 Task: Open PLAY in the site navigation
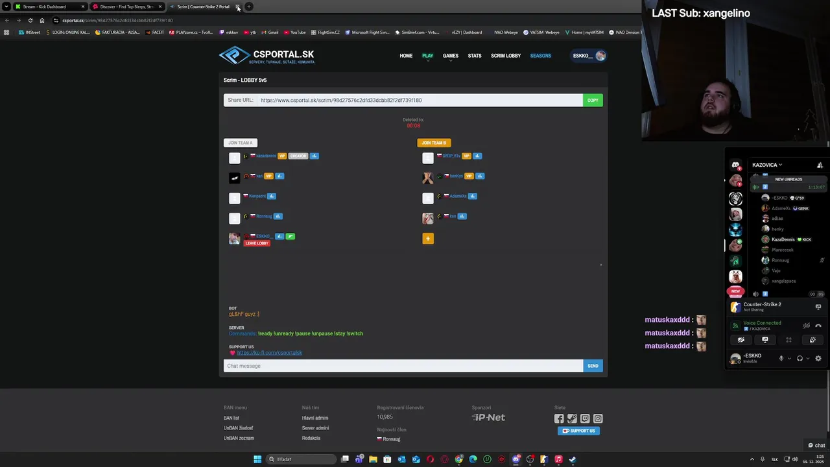[427, 56]
